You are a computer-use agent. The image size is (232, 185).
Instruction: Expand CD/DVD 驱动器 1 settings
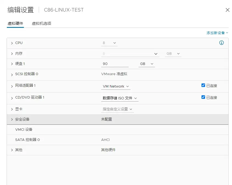pos(12,98)
